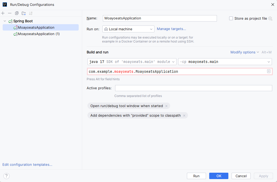Click the Run button

tap(196, 176)
